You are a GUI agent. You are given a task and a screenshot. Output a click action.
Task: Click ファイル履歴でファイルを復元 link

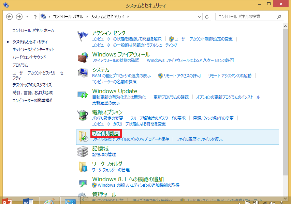(x=200, y=139)
